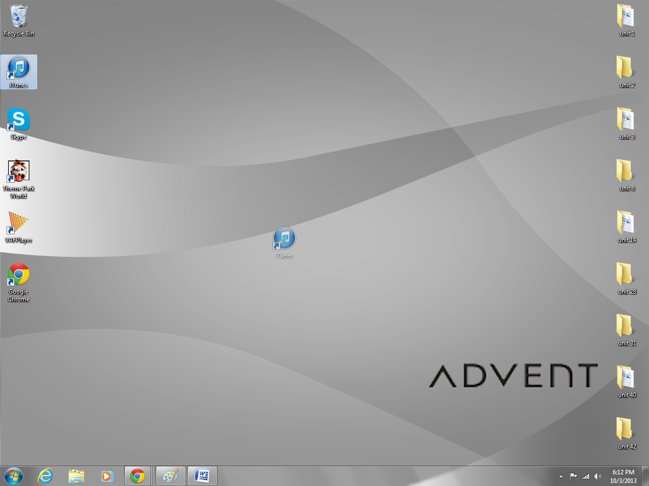The image size is (649, 486).
Task: Open the Start menu
Action: pyautogui.click(x=14, y=476)
